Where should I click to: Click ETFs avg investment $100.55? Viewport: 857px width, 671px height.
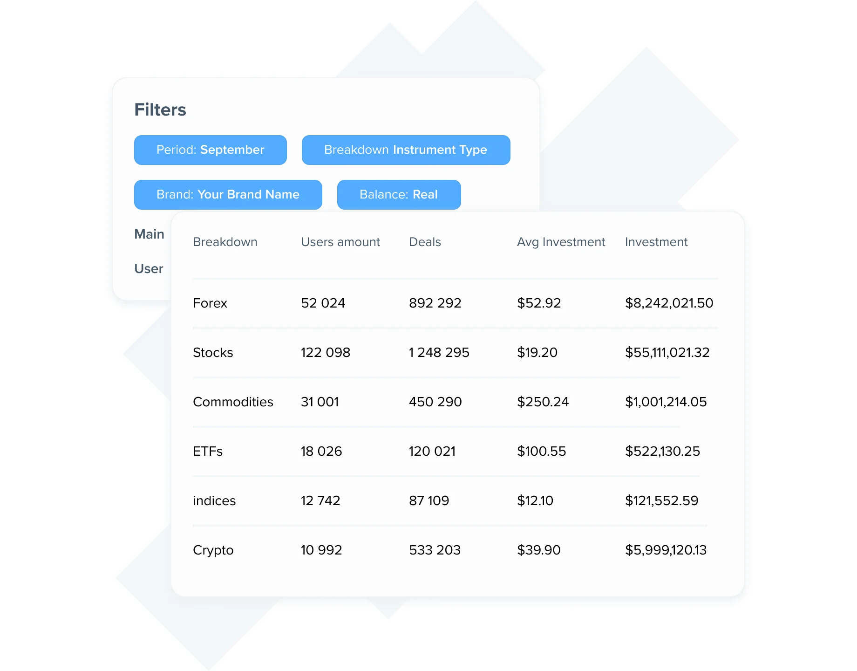[542, 451]
